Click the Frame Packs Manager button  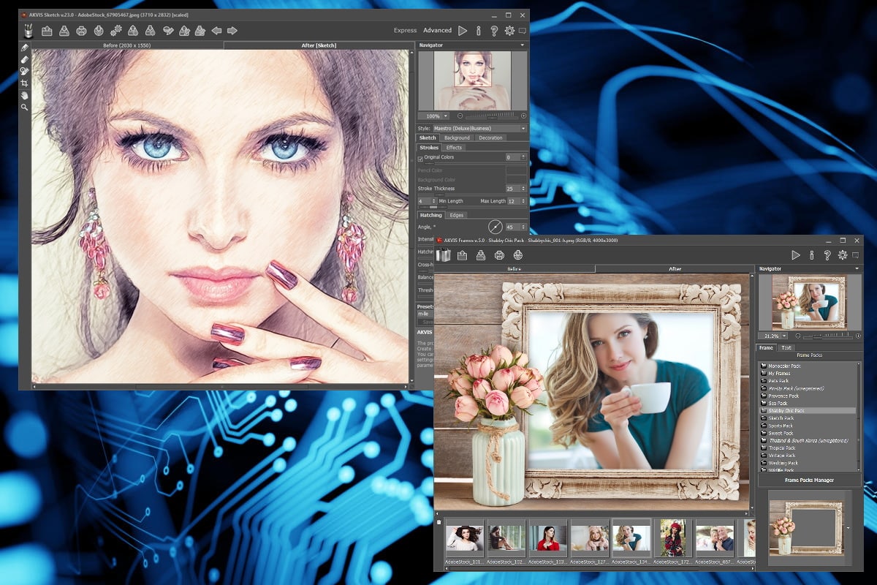pyautogui.click(x=808, y=480)
